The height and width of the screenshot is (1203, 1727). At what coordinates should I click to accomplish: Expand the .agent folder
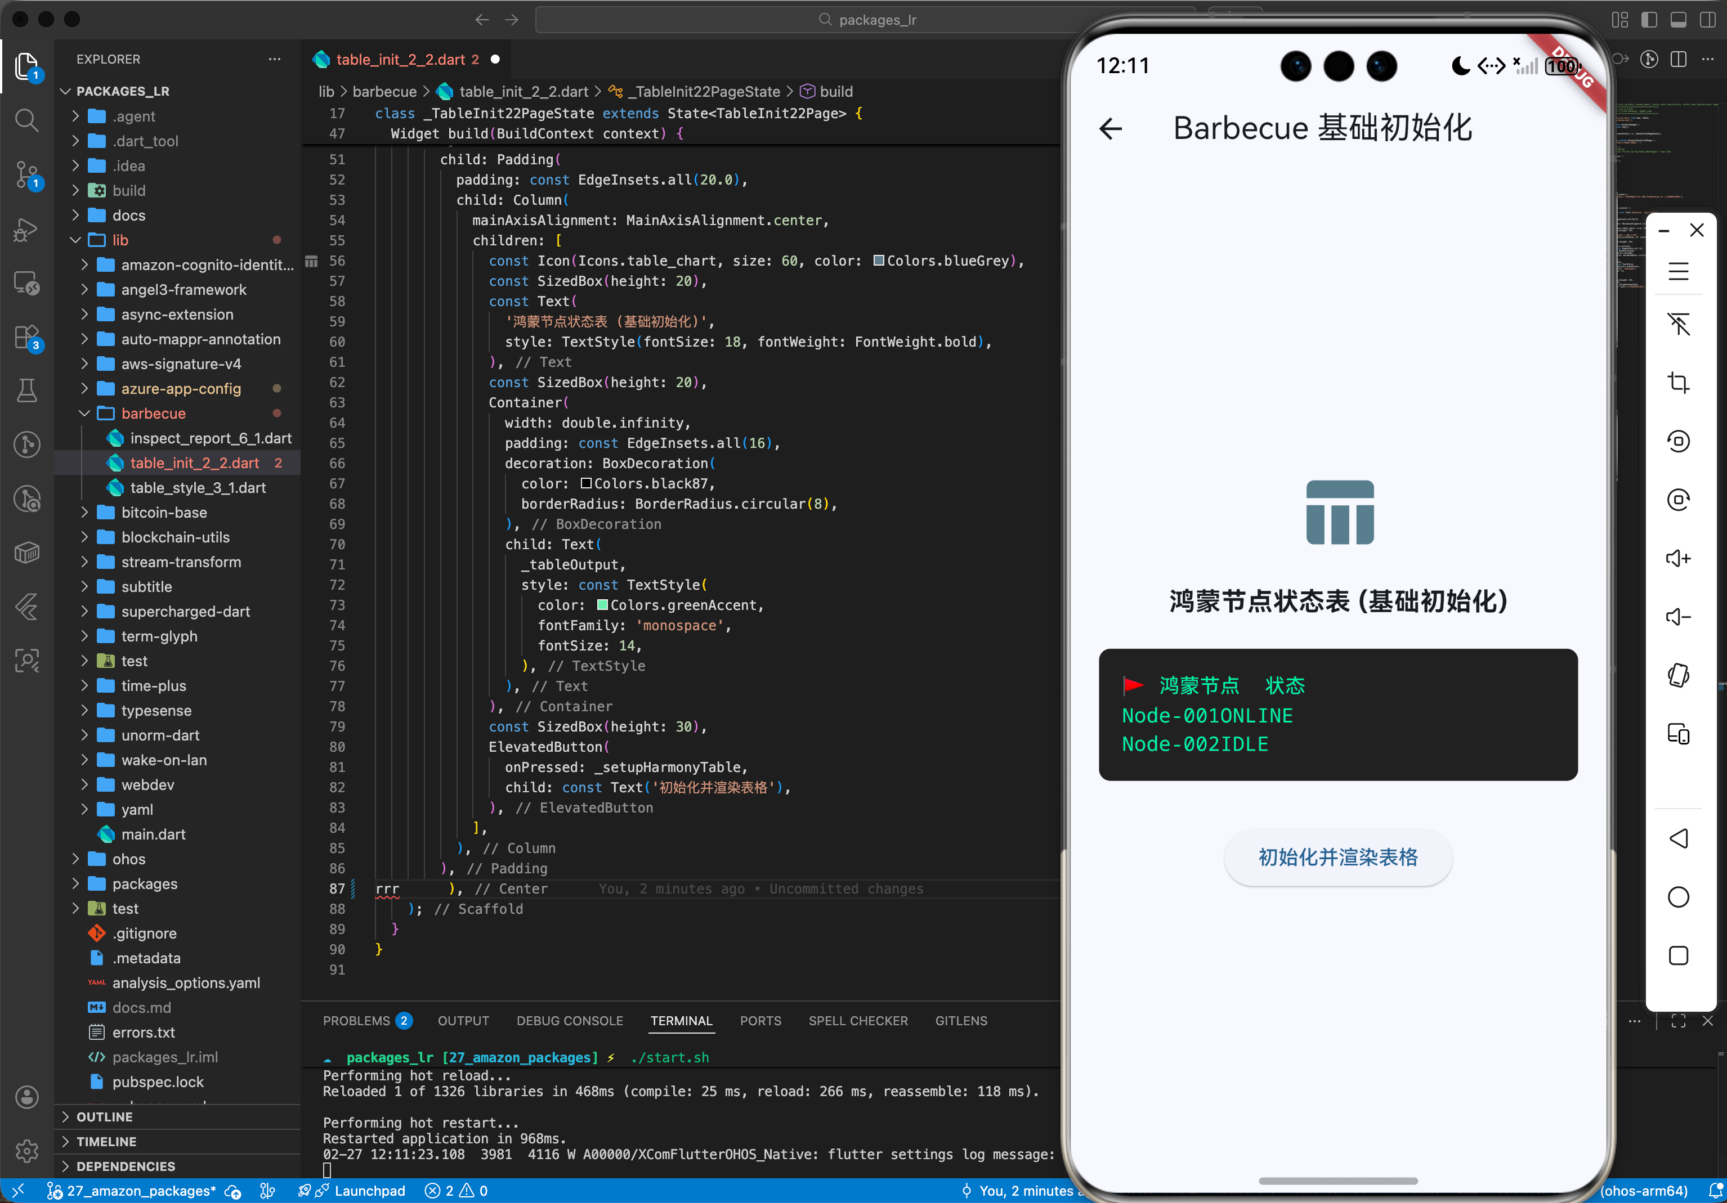point(177,116)
